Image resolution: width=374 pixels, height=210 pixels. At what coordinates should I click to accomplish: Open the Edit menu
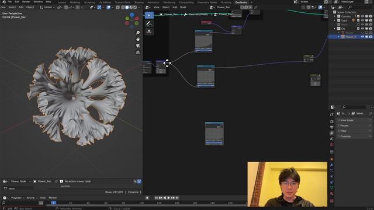point(17,2)
